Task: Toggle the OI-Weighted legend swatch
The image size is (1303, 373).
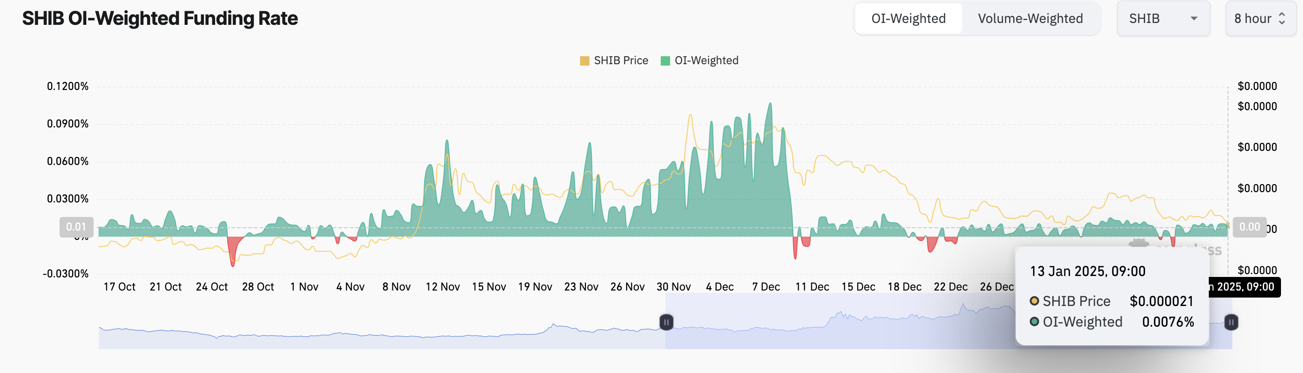Action: [665, 60]
